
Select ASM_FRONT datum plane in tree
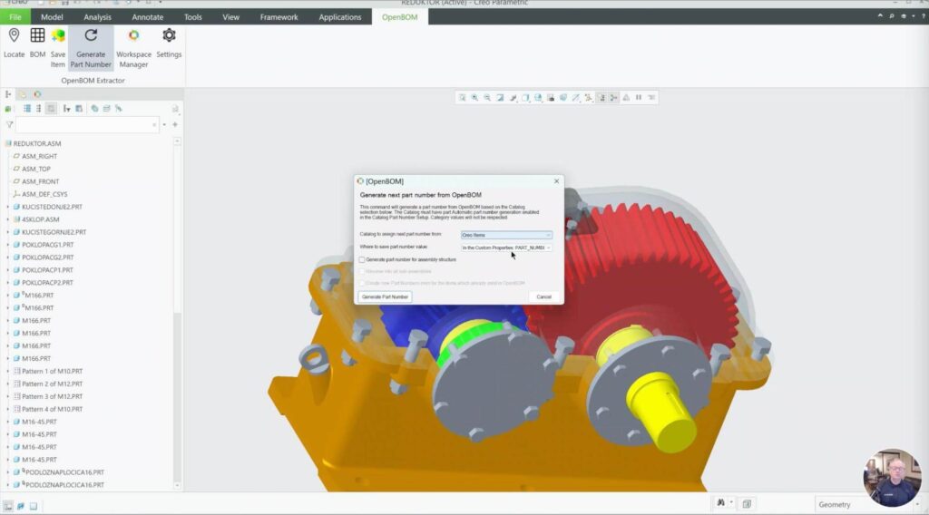click(40, 181)
